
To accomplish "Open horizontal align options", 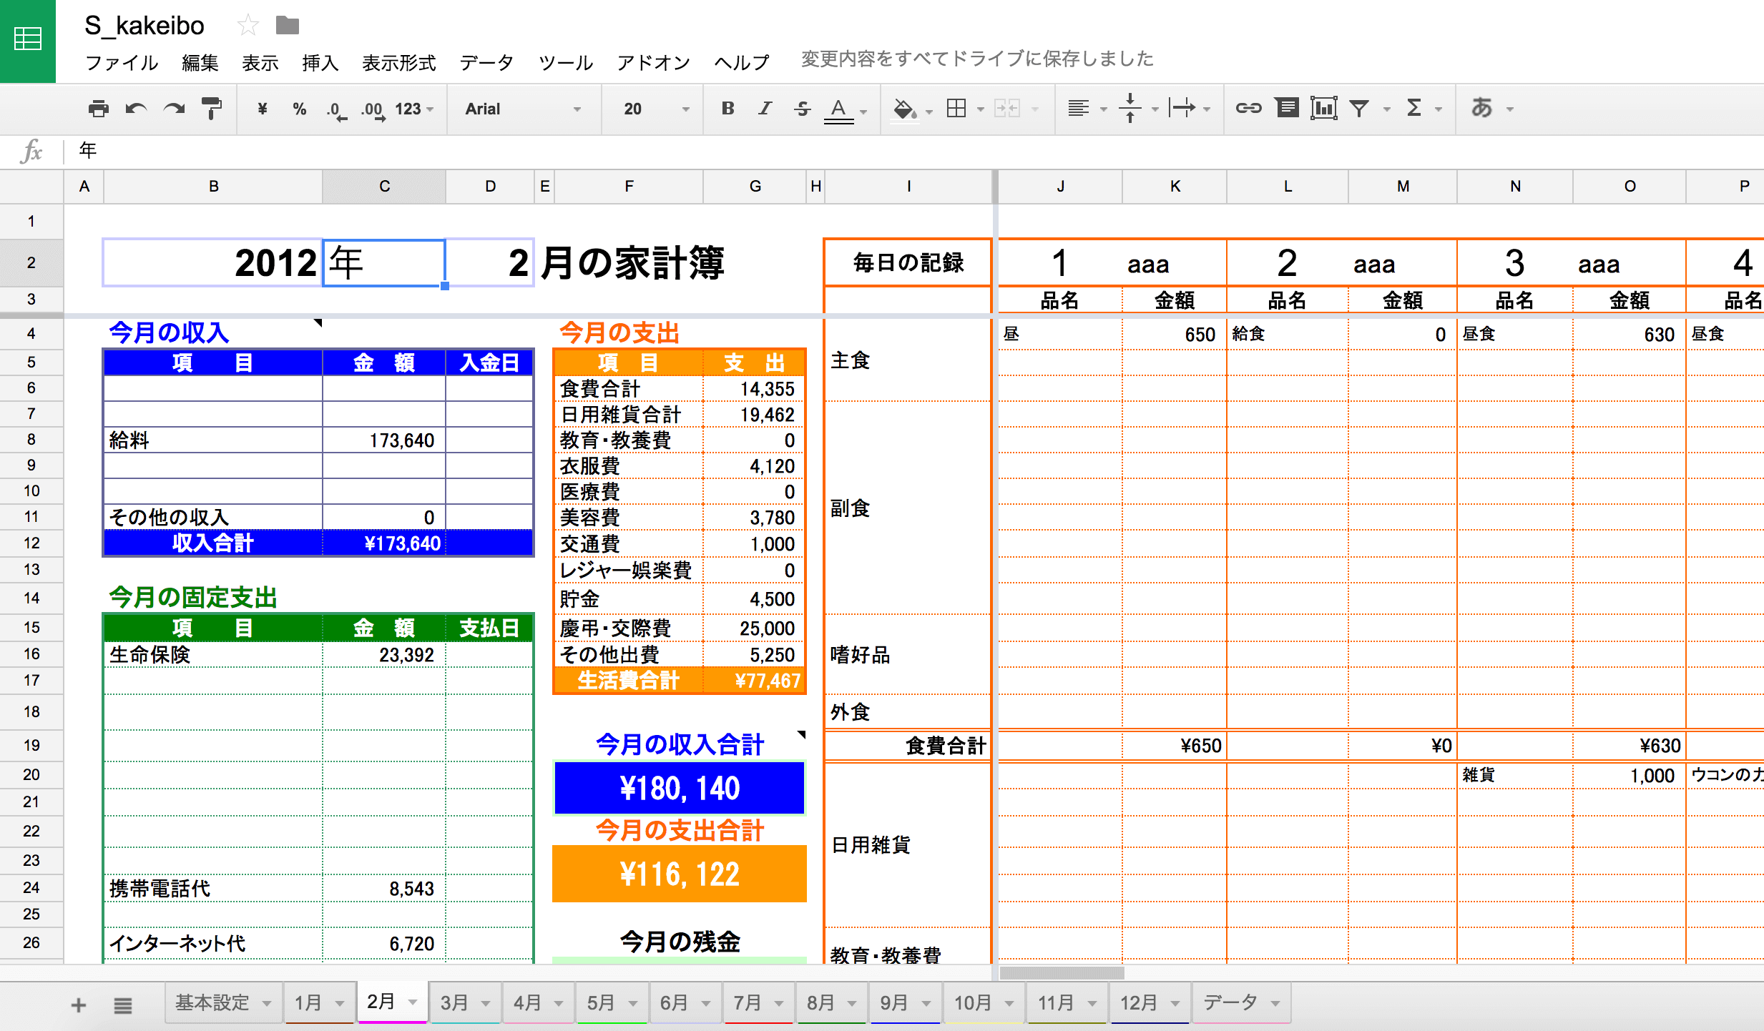I will (x=1087, y=109).
